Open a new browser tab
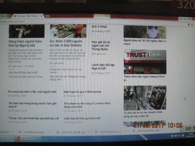 pos(48,16)
